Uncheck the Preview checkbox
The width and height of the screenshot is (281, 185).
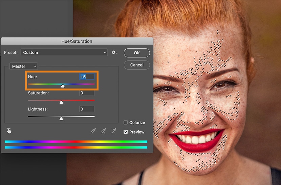126,132
